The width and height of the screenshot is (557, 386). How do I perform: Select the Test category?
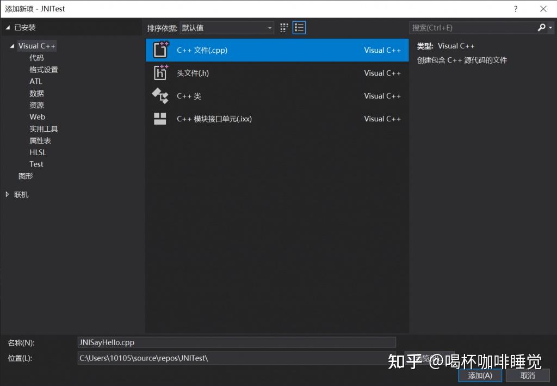point(36,164)
